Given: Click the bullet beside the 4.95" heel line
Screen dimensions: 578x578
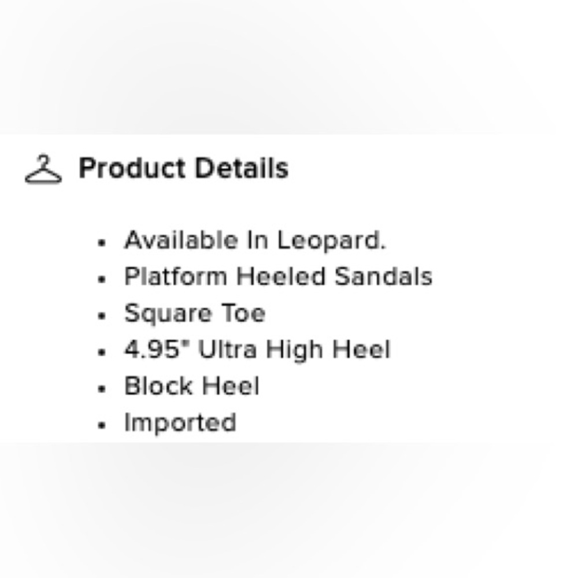Looking at the screenshot, I should coord(102,352).
